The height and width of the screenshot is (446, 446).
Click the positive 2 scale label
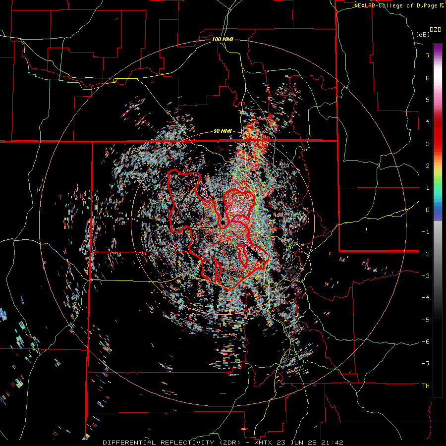pyautogui.click(x=428, y=166)
